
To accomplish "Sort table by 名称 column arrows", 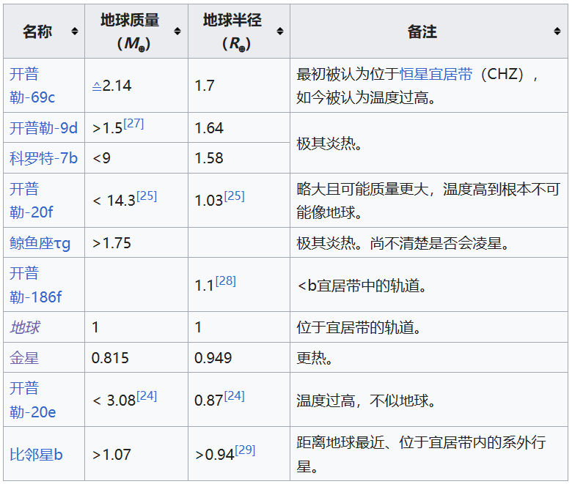I will (x=75, y=31).
